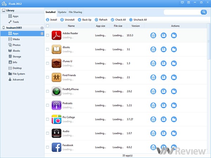211x158 pixels.
Task: Click the trash icon for Find Friends
Action: click(153, 77)
